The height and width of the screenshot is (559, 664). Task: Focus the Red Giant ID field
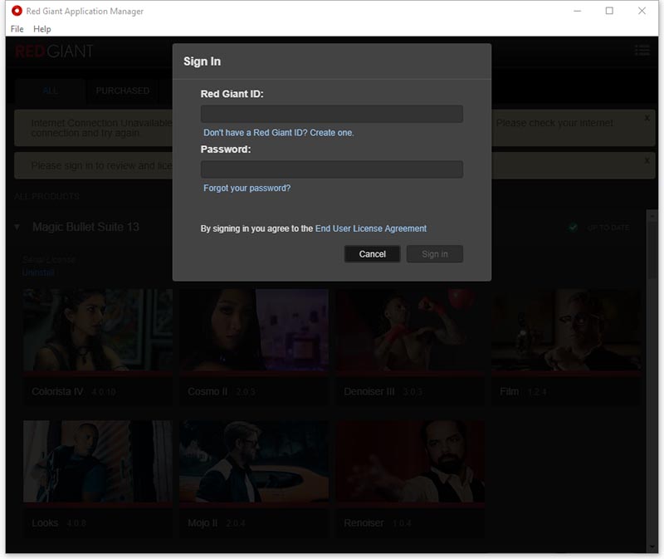tap(331, 114)
